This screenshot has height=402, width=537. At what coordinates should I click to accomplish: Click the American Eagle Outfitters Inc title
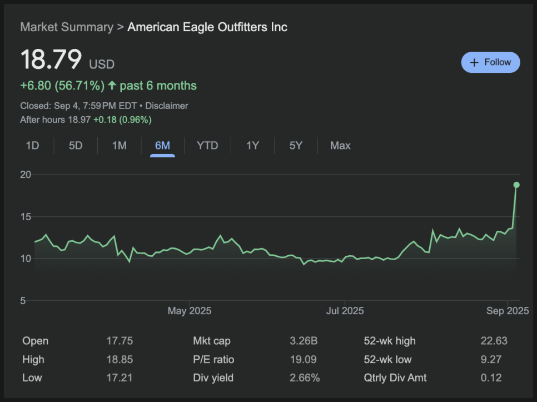point(207,27)
